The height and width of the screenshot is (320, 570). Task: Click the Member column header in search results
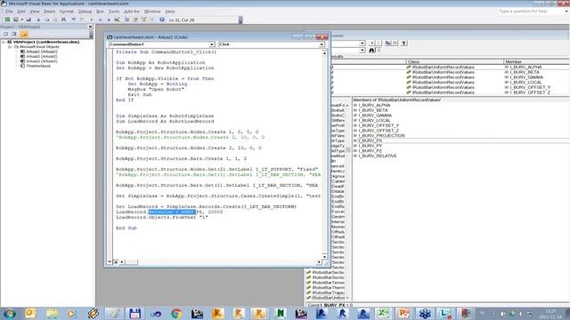[536, 61]
